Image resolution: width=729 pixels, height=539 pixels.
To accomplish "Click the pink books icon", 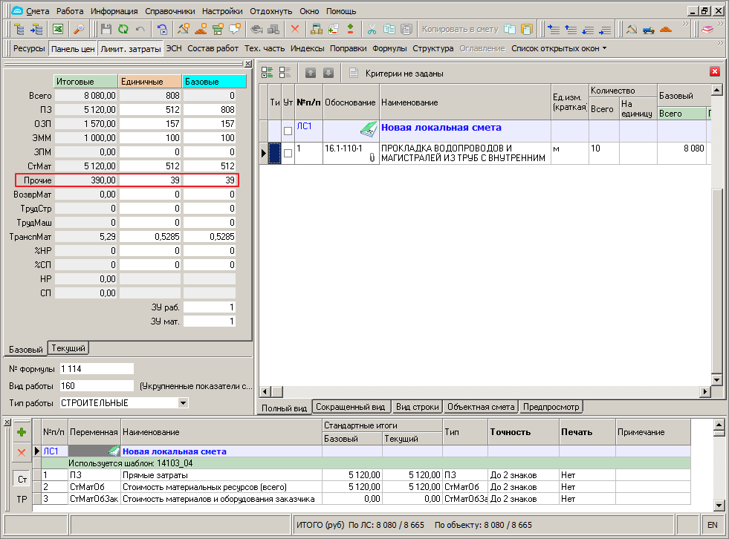I will (707, 29).
